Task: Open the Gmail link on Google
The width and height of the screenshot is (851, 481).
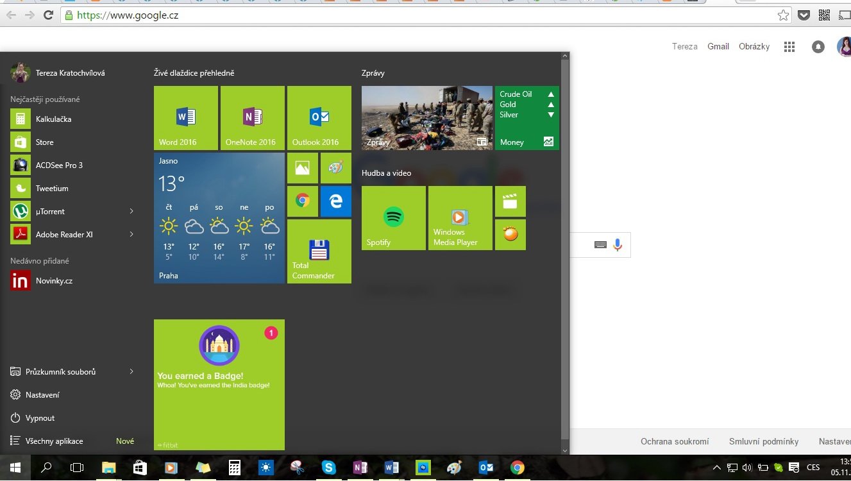Action: click(718, 46)
